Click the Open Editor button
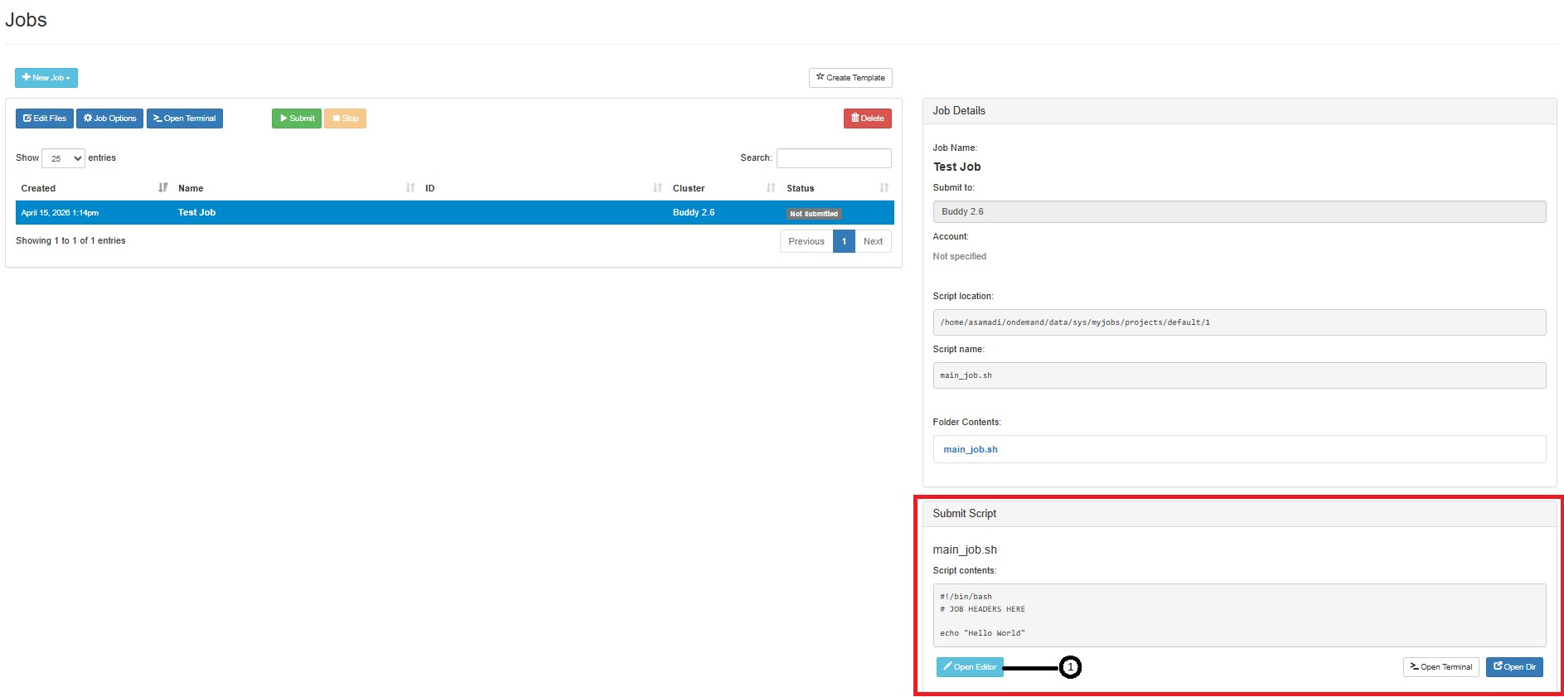1564x697 pixels. tap(970, 667)
